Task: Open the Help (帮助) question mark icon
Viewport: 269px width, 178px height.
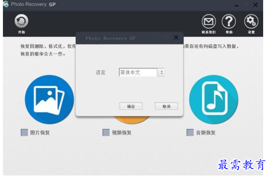Action: (229, 21)
